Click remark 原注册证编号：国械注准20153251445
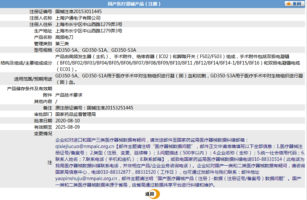The height and width of the screenshot is (200, 307). (x=94, y=108)
